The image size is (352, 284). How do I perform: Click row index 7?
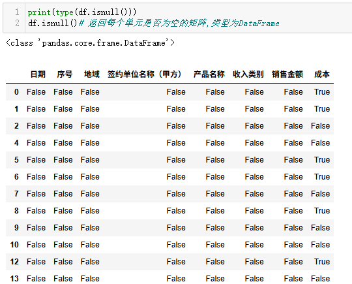[x=16, y=194]
